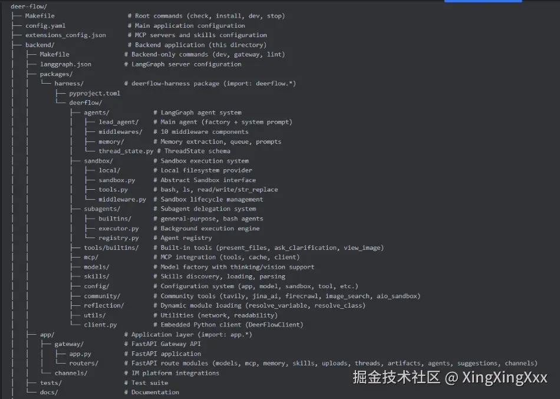This screenshot has width=560, height=399.
Task: Select the 'packages/' folder entry
Action: [56, 74]
